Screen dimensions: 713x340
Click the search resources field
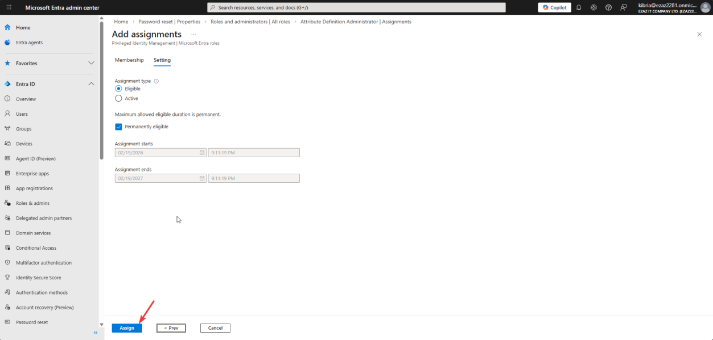356,7
